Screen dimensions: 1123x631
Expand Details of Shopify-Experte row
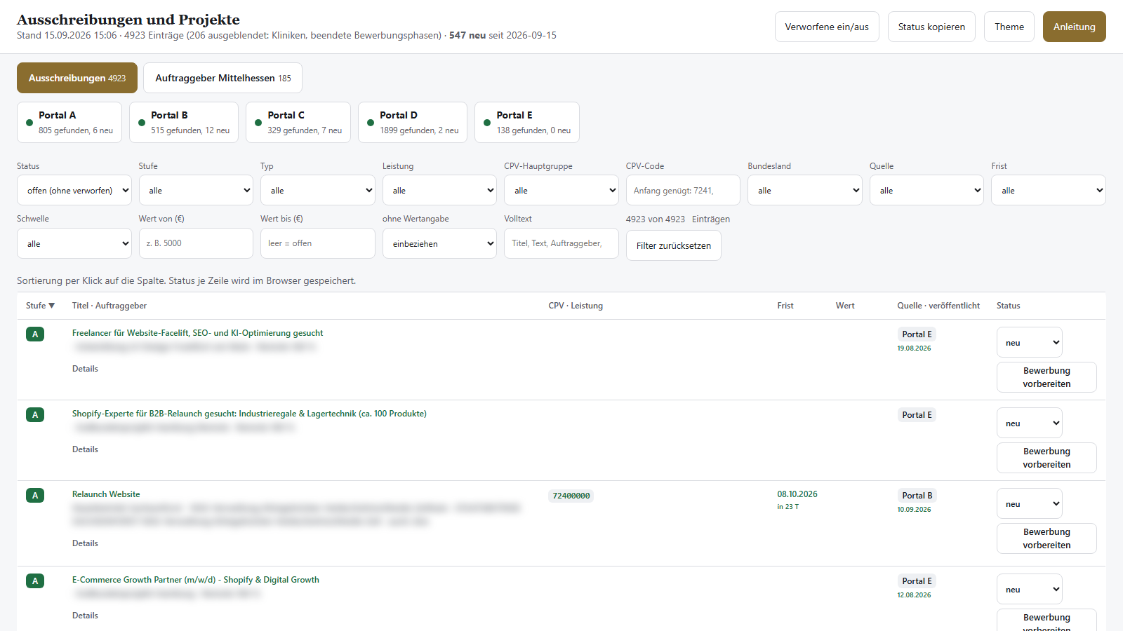tap(85, 449)
